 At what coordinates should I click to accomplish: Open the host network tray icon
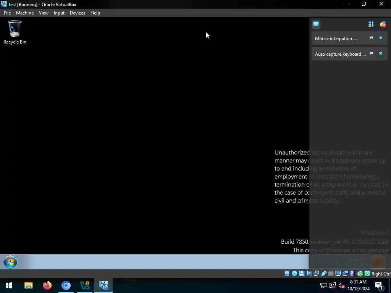coord(323,285)
